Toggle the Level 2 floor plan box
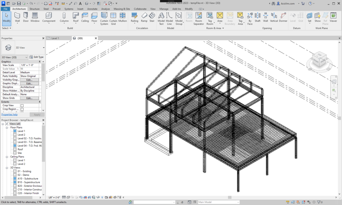Viewport: 342px width, 205px height. 15,135
